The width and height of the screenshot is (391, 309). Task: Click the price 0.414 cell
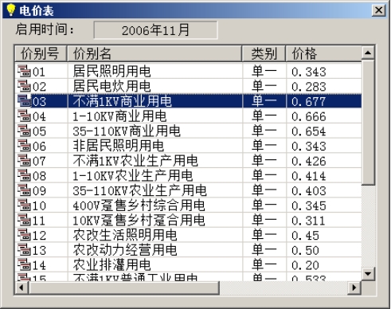309,176
